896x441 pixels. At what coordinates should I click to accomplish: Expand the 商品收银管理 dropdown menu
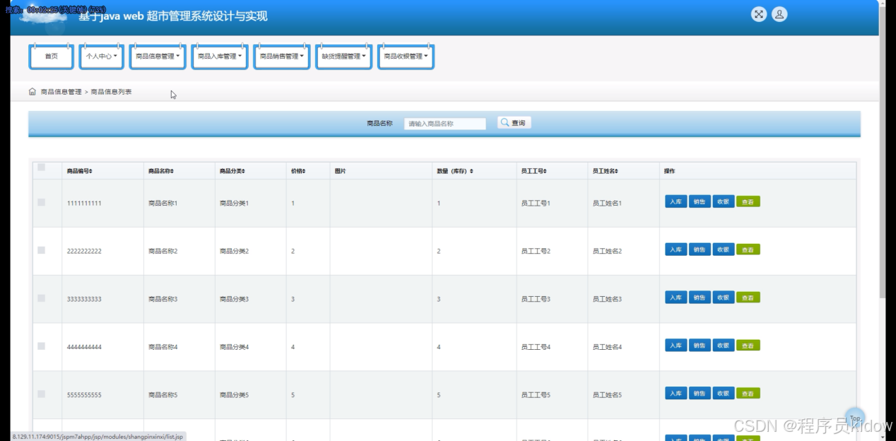tap(406, 57)
